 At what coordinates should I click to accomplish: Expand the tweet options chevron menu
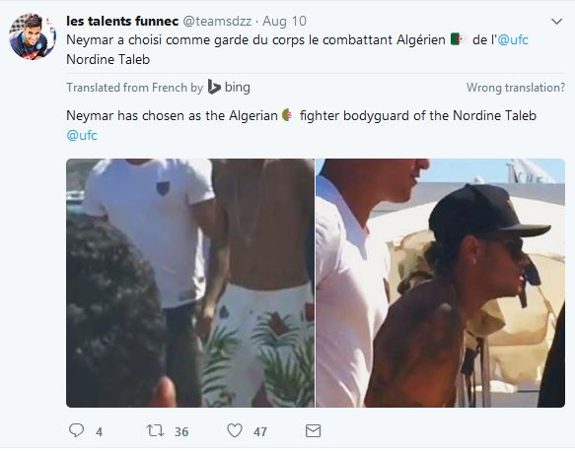point(556,22)
